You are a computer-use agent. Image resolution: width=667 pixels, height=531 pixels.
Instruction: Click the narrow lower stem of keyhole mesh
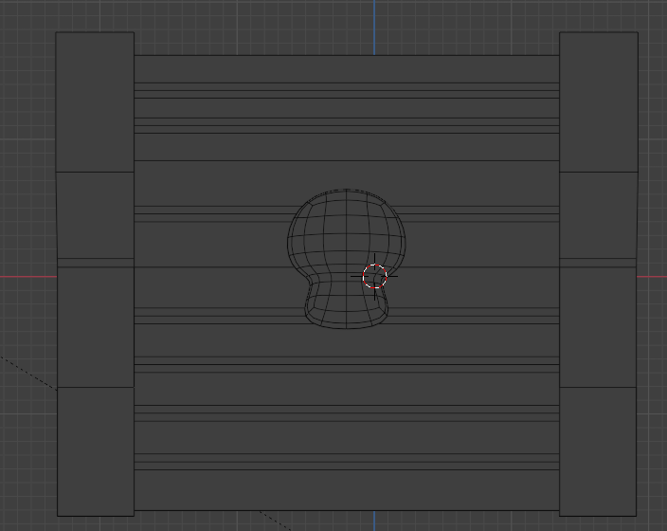pyautogui.click(x=341, y=303)
